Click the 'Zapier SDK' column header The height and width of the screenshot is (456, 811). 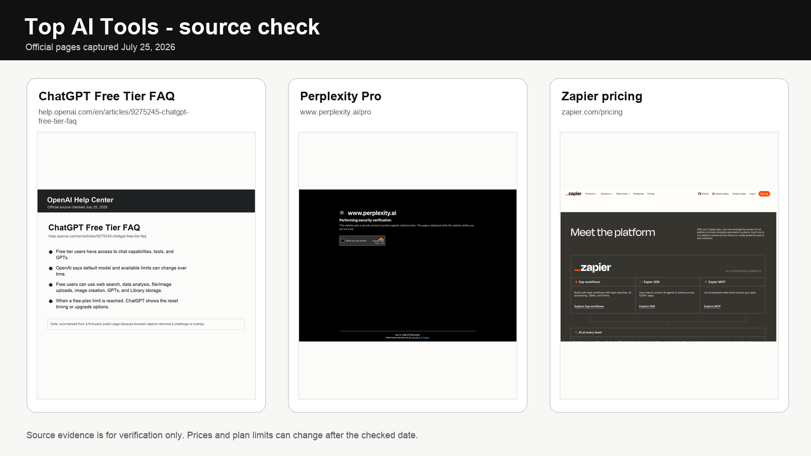(652, 282)
